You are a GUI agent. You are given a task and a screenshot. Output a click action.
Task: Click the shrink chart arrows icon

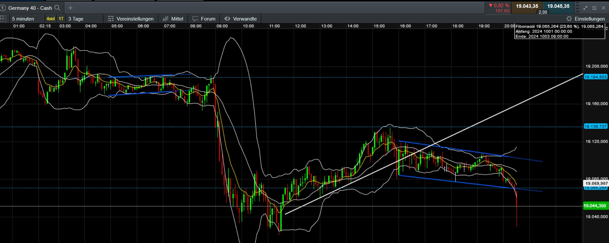click(x=585, y=7)
